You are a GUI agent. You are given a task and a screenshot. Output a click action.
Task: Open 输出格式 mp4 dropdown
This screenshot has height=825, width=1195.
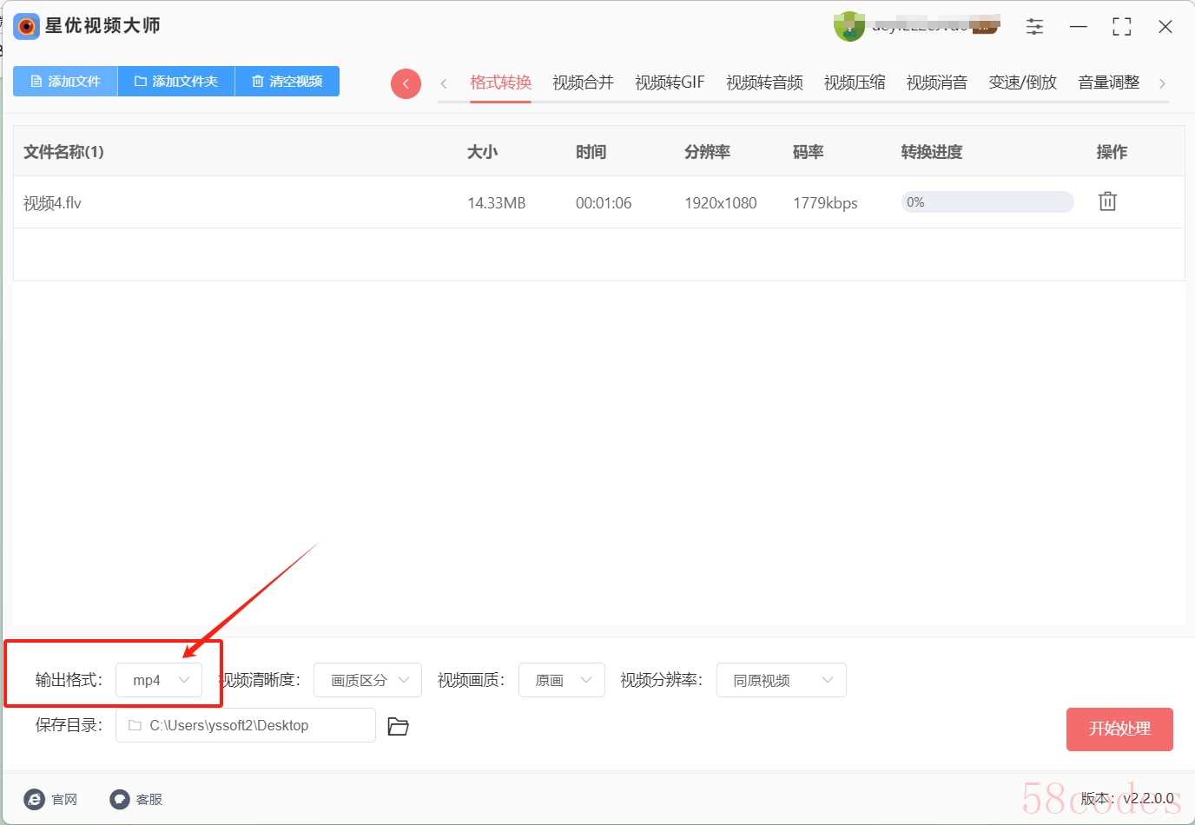(159, 680)
